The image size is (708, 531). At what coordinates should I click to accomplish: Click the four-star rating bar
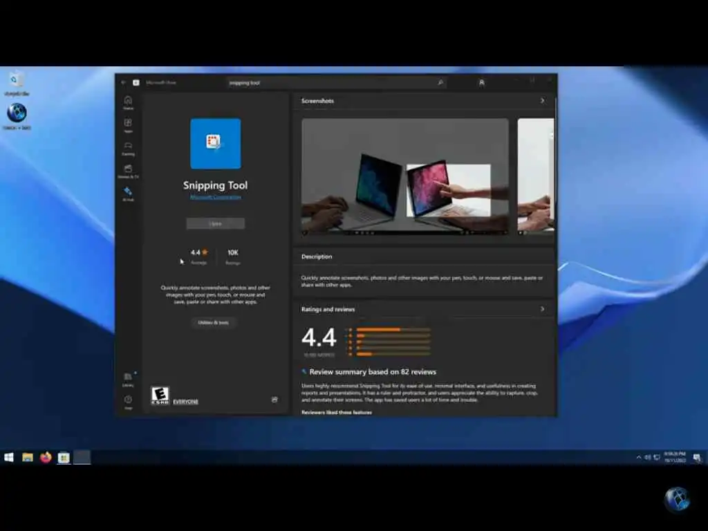[x=393, y=335]
